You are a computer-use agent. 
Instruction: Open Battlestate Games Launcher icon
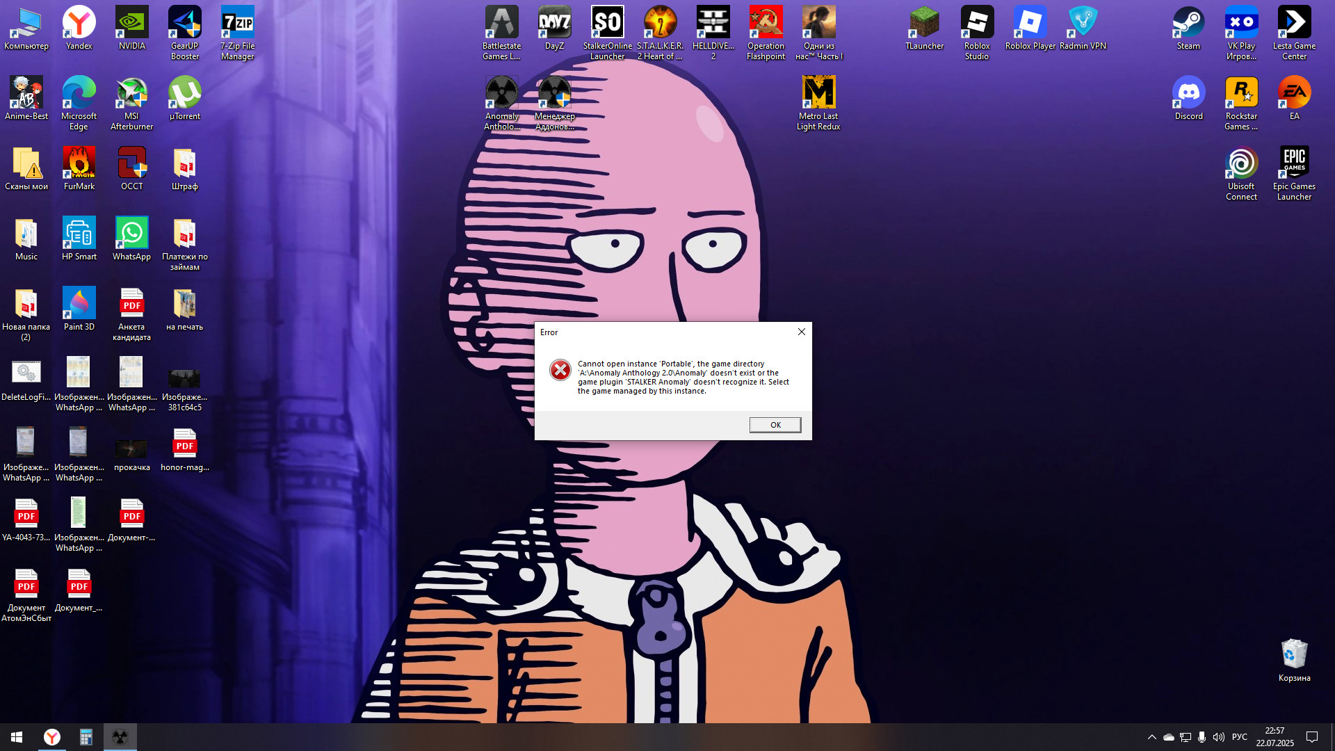coord(501,33)
